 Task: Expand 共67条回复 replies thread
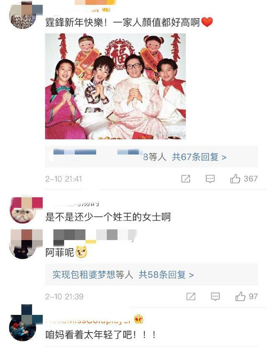(199, 157)
